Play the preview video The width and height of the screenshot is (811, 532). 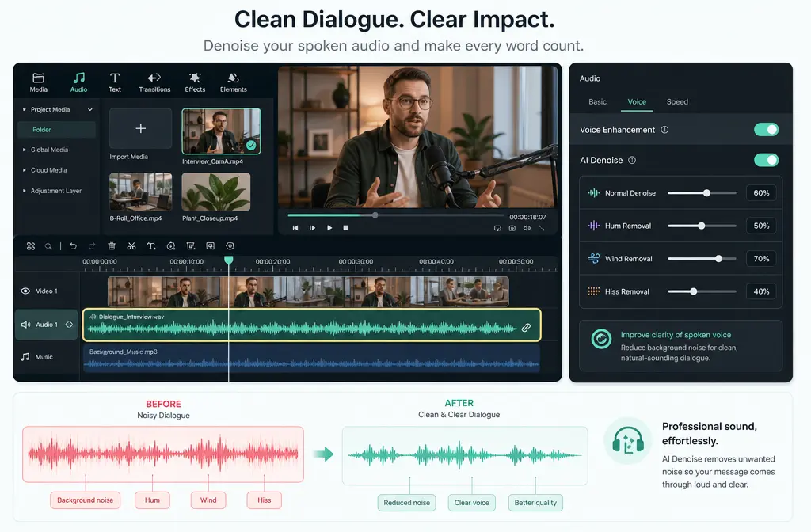[x=329, y=228]
